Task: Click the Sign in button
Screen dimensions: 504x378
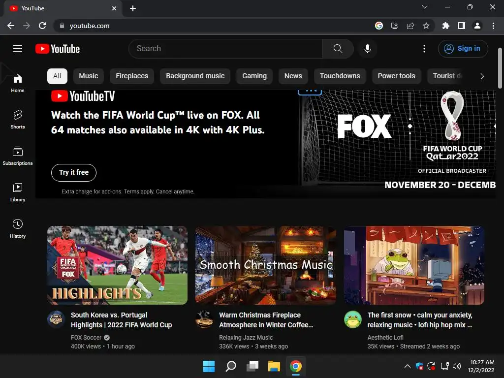Action: point(463,49)
